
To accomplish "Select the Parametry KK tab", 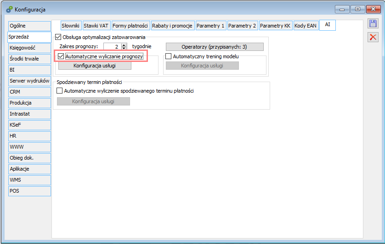I will [x=275, y=26].
